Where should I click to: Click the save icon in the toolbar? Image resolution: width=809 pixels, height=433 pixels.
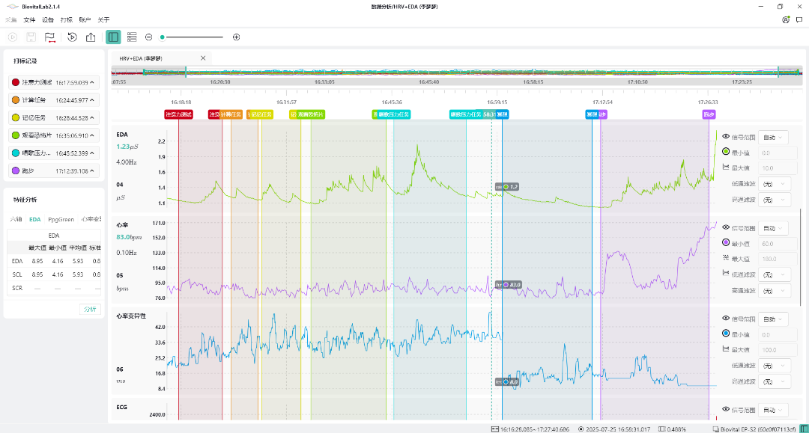(31, 37)
